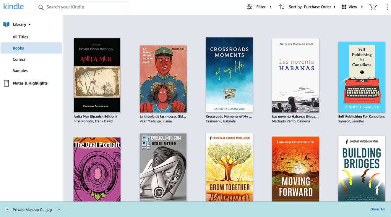391x217 pixels.
Task: Click Show All downloads link
Action: click(x=377, y=209)
